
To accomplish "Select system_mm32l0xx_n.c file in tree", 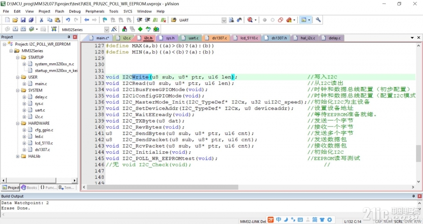I will tap(54, 64).
